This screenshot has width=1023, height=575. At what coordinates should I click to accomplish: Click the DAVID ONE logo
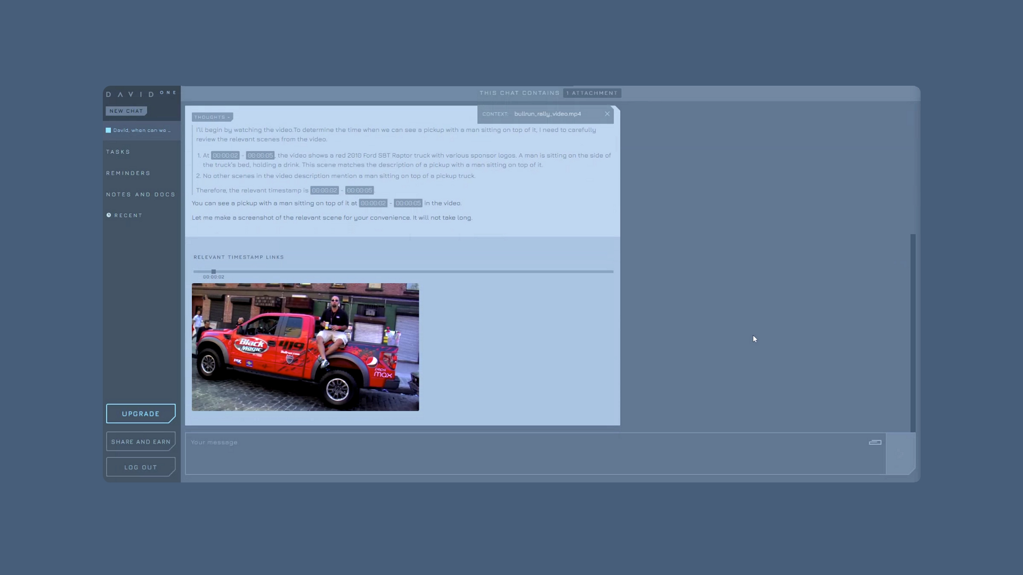pos(140,94)
